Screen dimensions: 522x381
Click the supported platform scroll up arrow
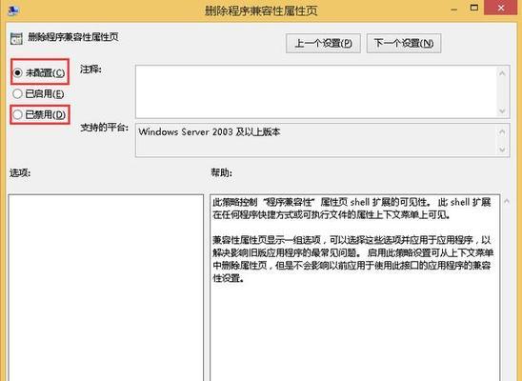502,132
